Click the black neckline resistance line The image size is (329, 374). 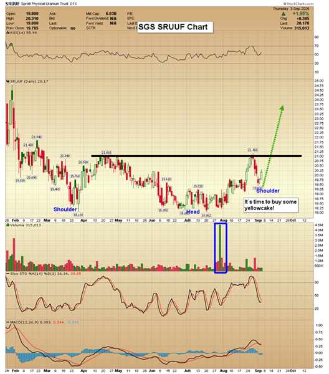point(196,156)
